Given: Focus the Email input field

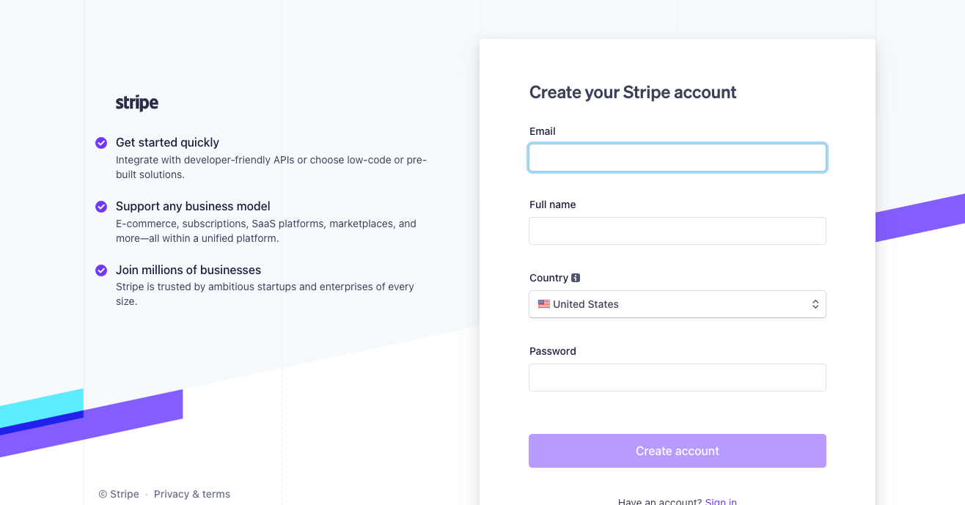Looking at the screenshot, I should [677, 158].
